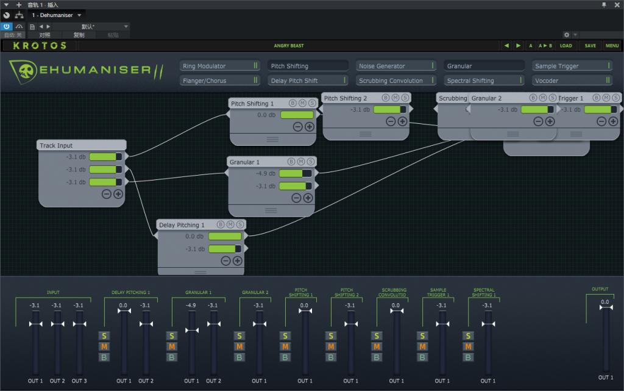Bypass the Granular 1 mixer channel
The width and height of the screenshot is (624, 391).
tap(171, 357)
